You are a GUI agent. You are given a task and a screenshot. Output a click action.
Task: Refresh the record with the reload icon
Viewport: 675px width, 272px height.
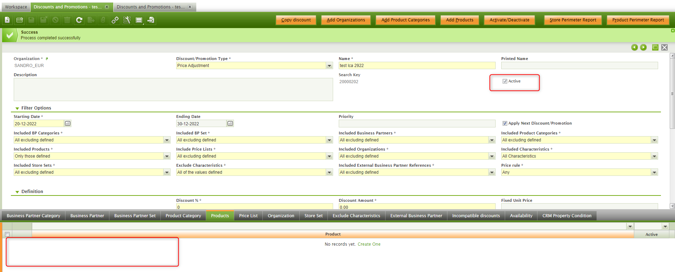pyautogui.click(x=79, y=20)
